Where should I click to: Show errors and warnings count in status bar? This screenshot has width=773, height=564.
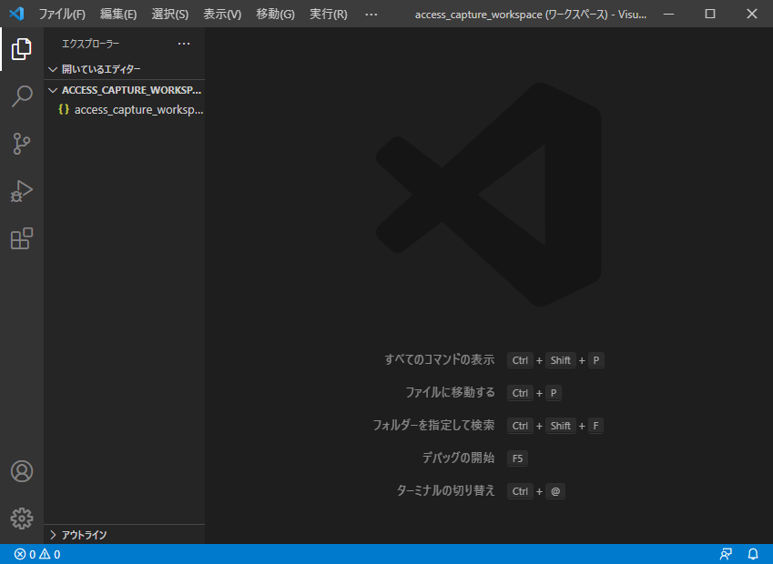pyautogui.click(x=37, y=554)
